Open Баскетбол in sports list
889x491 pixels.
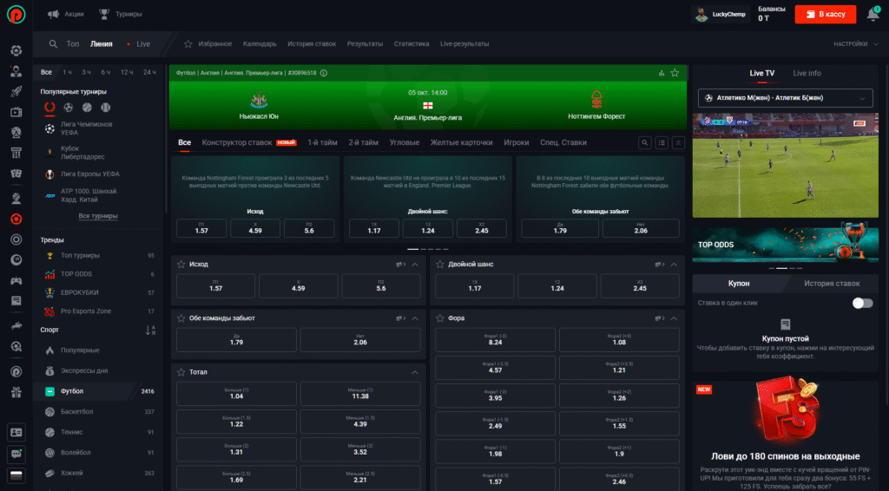tap(98, 412)
